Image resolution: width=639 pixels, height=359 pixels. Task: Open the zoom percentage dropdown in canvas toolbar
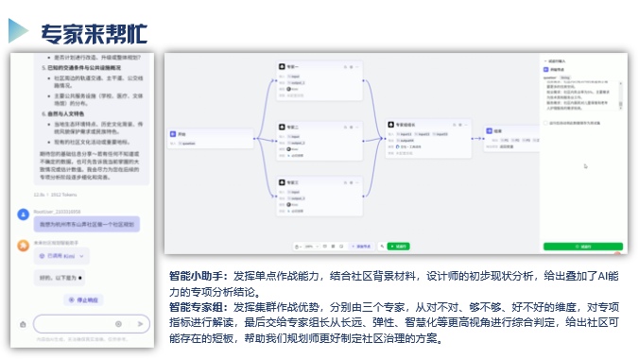tap(312, 247)
